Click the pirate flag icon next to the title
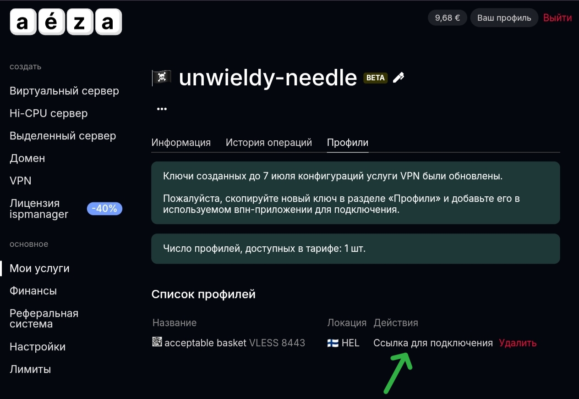The width and height of the screenshot is (579, 399). point(161,78)
